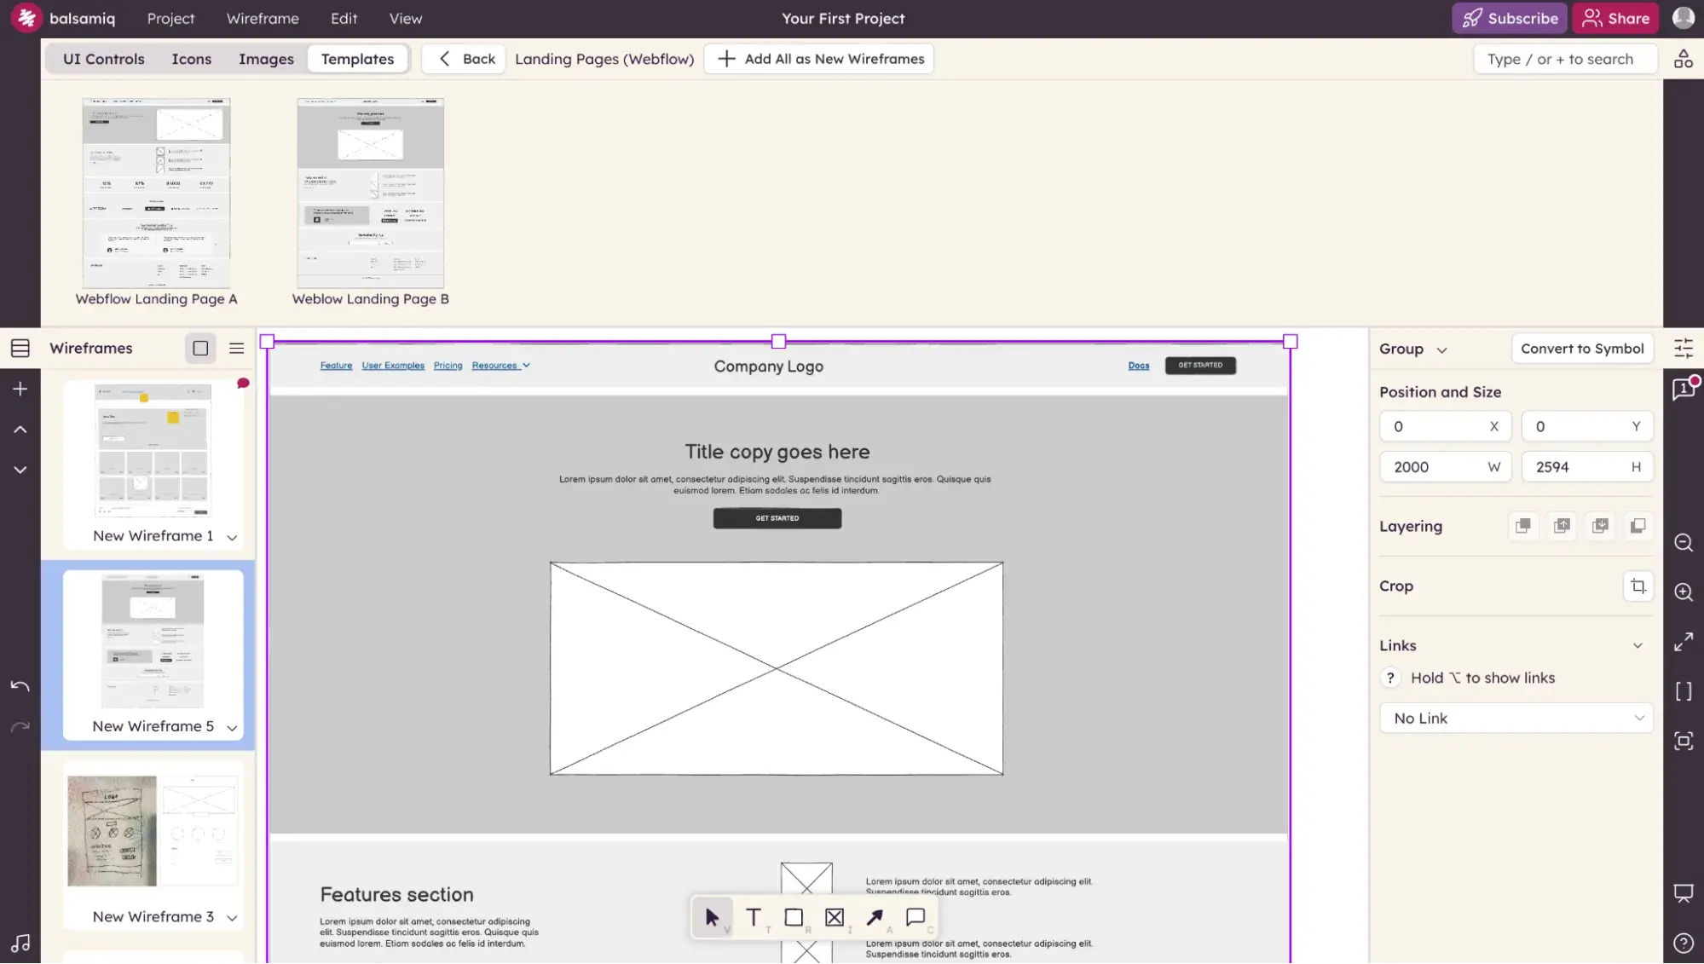Viewport: 1704px width, 964px height.
Task: Switch to the UI Controls tab
Action: (x=103, y=59)
